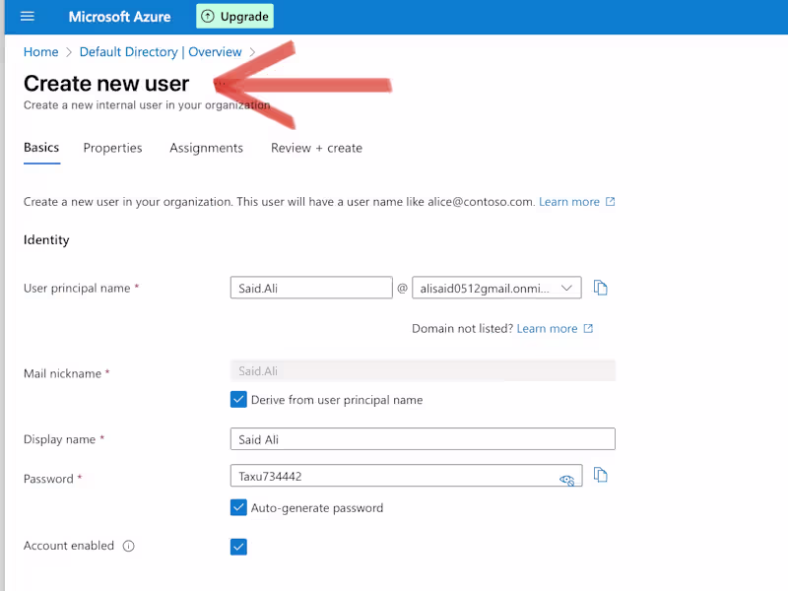
Task: Disable Auto-generate password
Action: (237, 508)
